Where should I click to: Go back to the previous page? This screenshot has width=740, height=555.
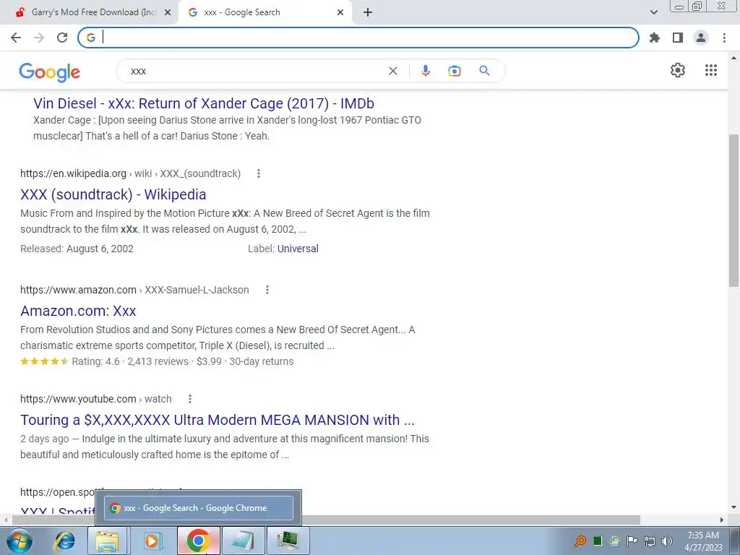click(x=16, y=38)
